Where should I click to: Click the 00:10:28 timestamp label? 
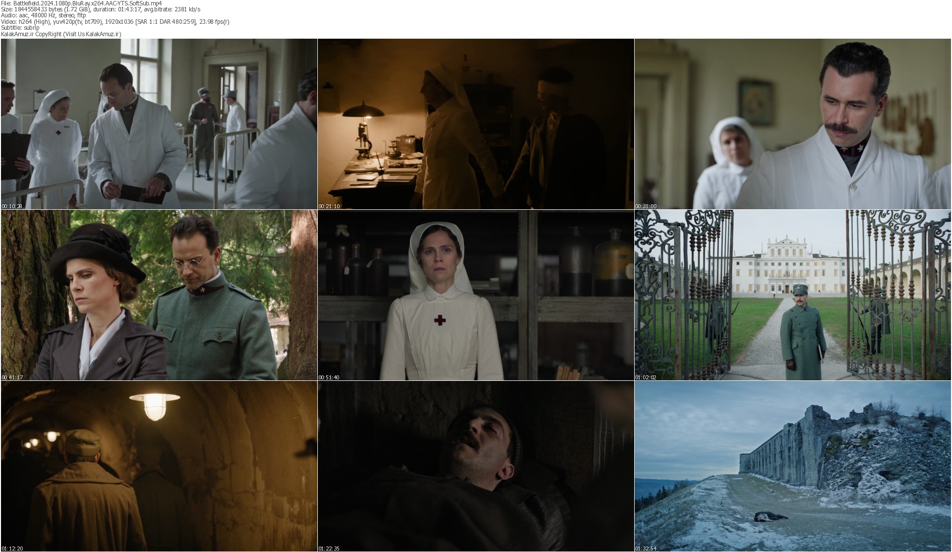[12, 206]
